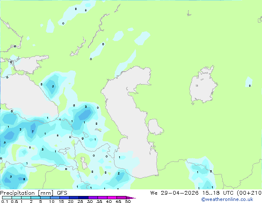262x203 pixels.
Task: Click the 35–40 mm legend swatch
Action: click(x=102, y=198)
